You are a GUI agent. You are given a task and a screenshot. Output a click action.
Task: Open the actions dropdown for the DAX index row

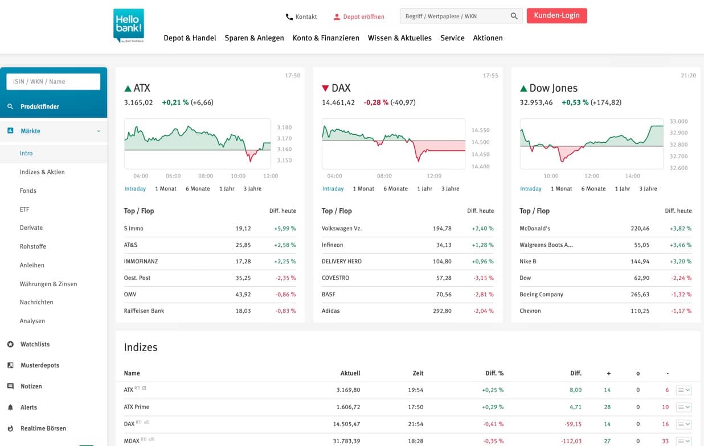click(x=683, y=424)
